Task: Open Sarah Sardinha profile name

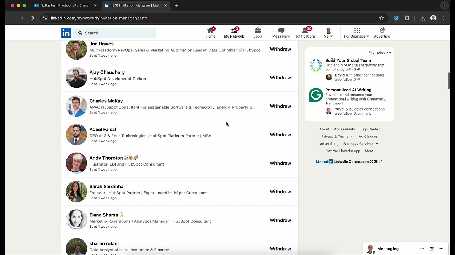Action: coord(106,186)
